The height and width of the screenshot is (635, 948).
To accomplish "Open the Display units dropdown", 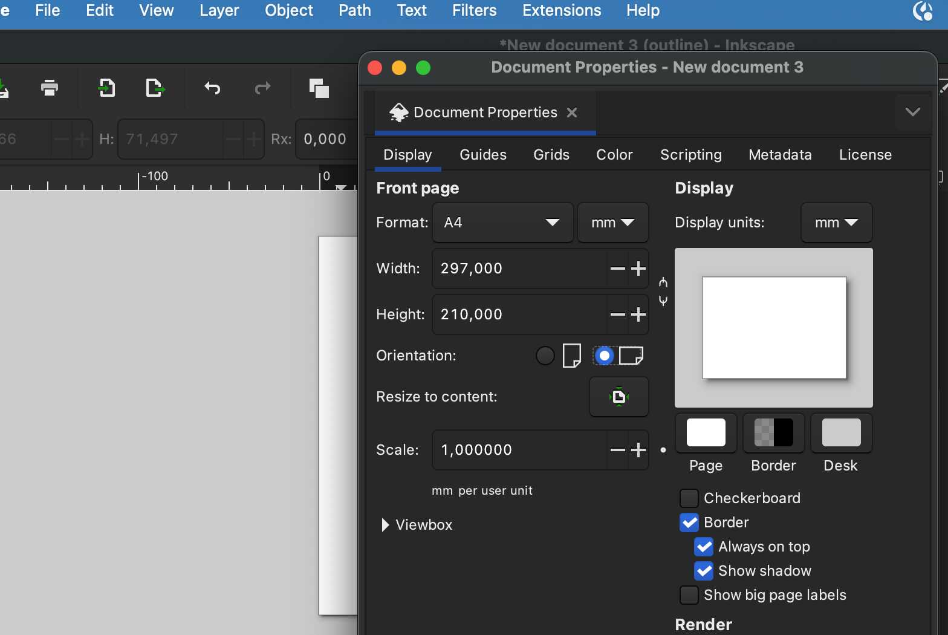I will pos(837,223).
